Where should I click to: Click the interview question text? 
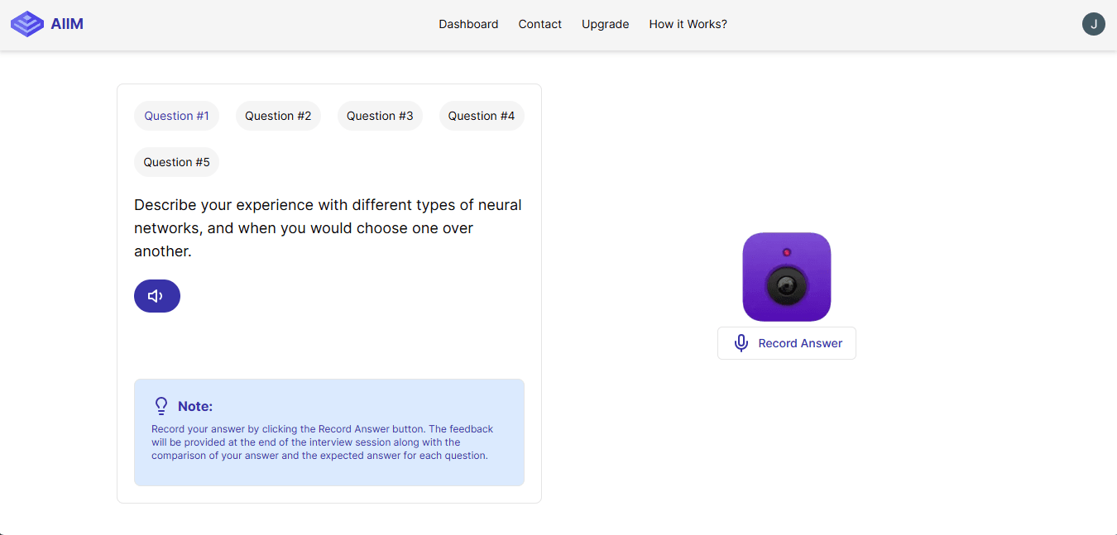tap(328, 228)
